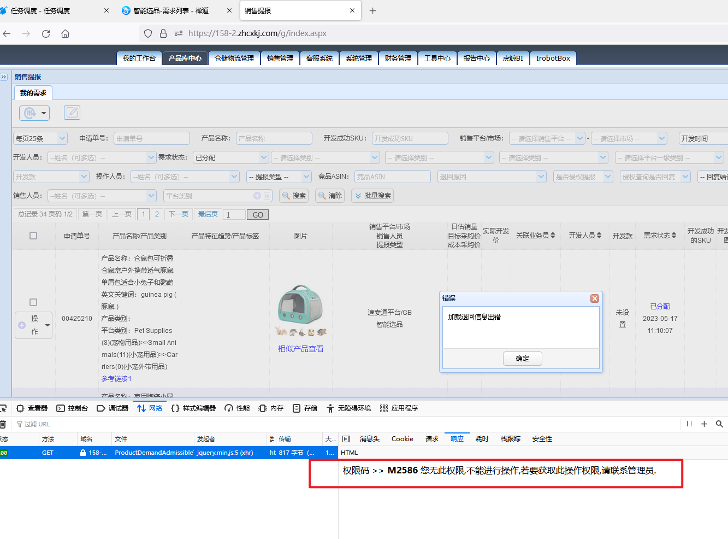Close the 错误 dialog with X
728x539 pixels.
click(x=595, y=298)
